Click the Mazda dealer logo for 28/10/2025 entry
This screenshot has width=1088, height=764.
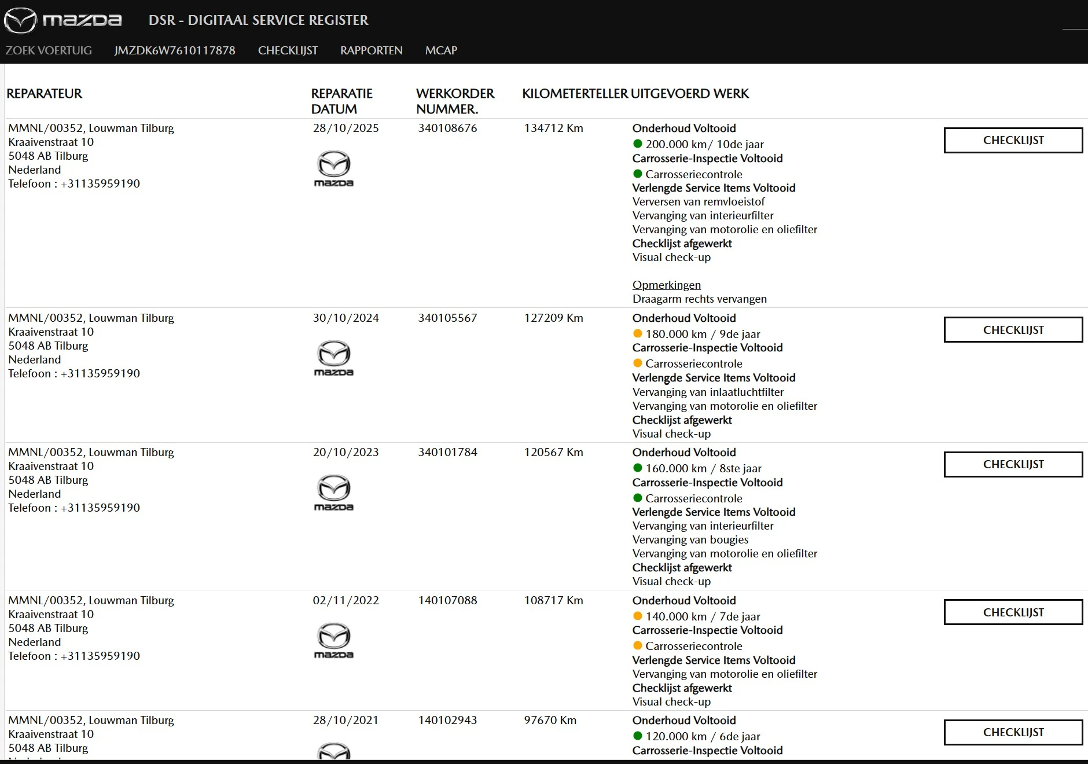(334, 168)
